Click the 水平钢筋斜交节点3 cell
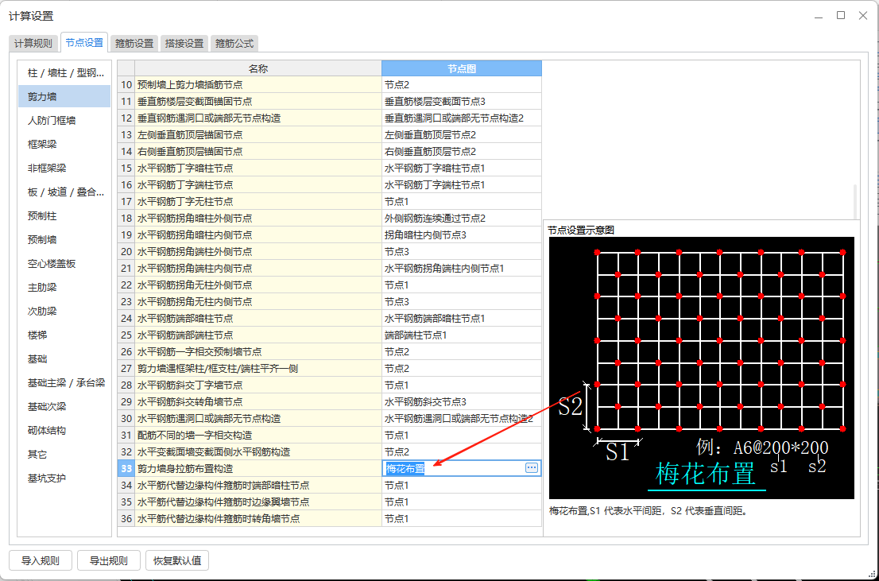 click(x=462, y=401)
